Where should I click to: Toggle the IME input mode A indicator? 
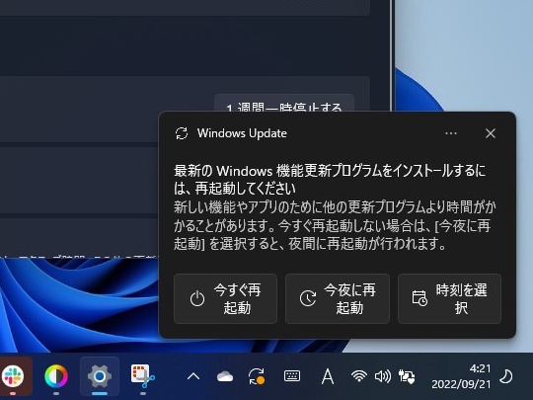(328, 376)
